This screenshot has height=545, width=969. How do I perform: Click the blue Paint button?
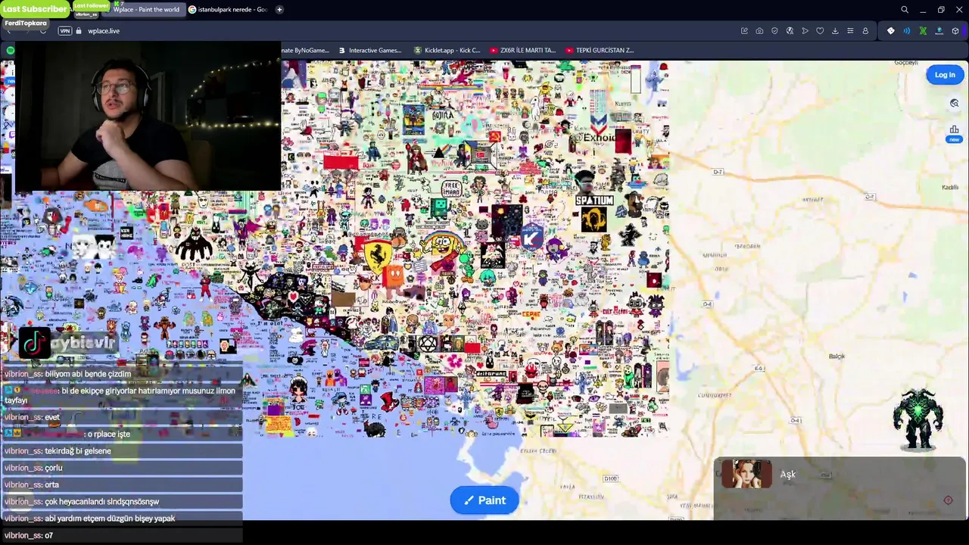pyautogui.click(x=484, y=500)
